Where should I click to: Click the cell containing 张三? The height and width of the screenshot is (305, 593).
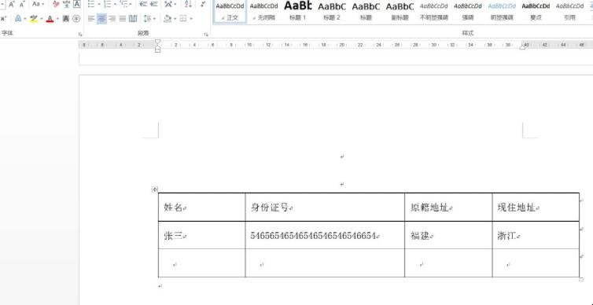click(x=201, y=235)
